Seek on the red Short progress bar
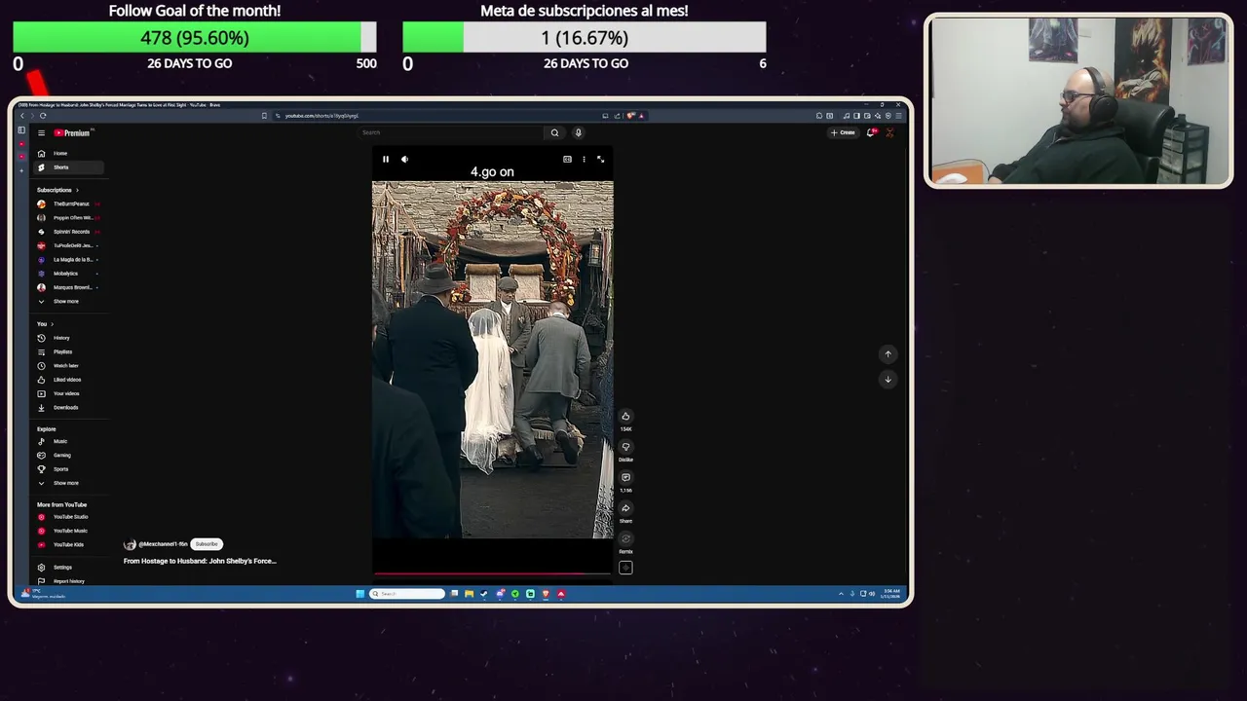 (x=492, y=573)
